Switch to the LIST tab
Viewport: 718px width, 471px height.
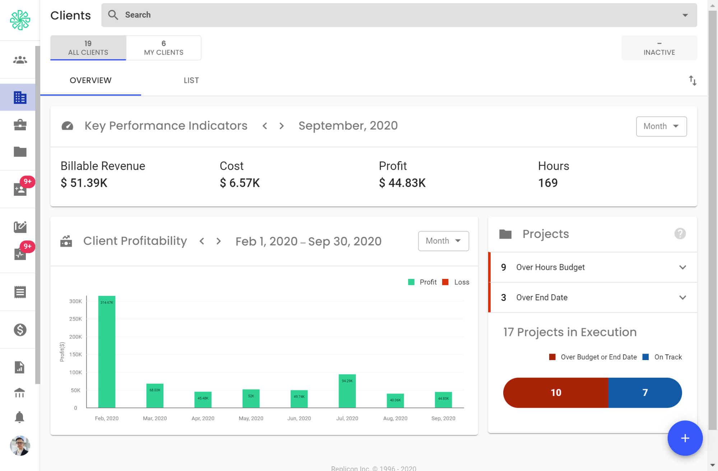click(x=191, y=80)
